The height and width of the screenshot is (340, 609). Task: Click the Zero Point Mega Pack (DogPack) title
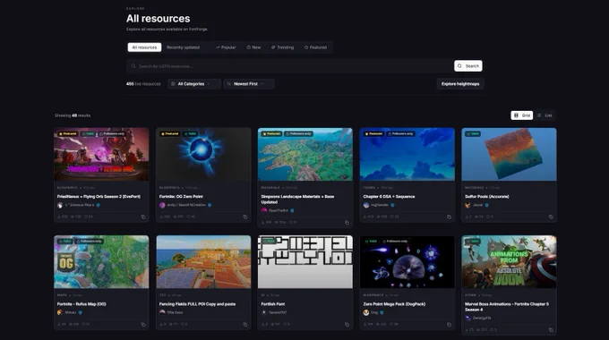pos(394,304)
